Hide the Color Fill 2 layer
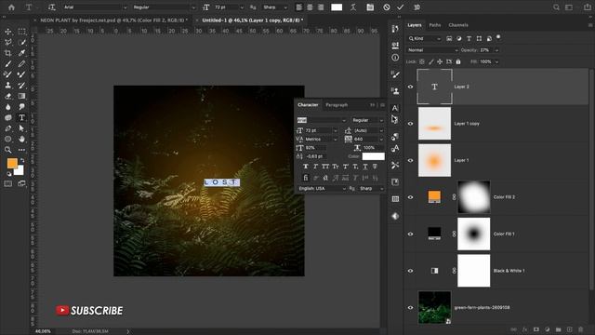The height and width of the screenshot is (335, 595). pos(410,197)
